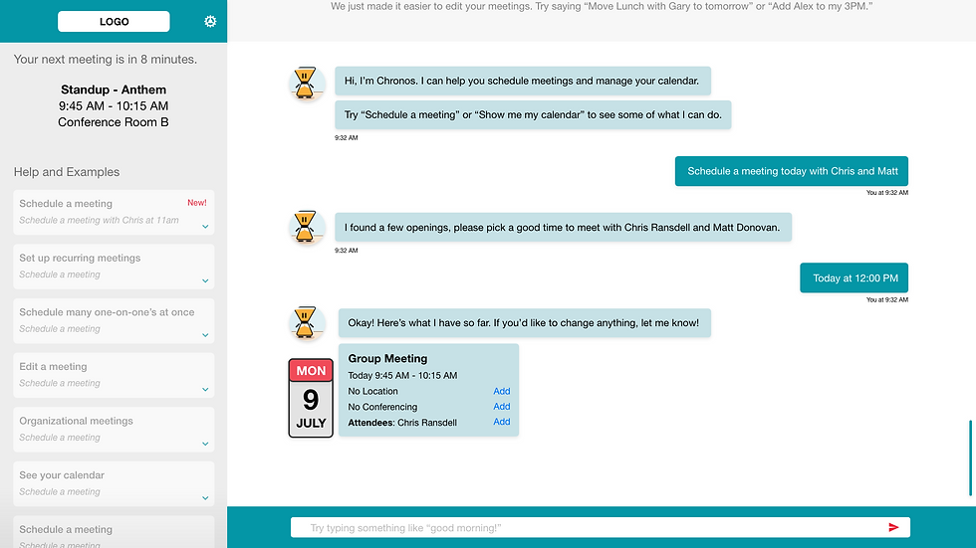976x548 pixels.
Task: Click the 'No Conferencing' row text
Action: pos(382,407)
